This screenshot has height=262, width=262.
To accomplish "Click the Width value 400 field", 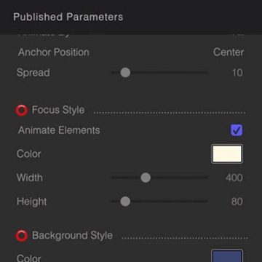I will (x=234, y=178).
